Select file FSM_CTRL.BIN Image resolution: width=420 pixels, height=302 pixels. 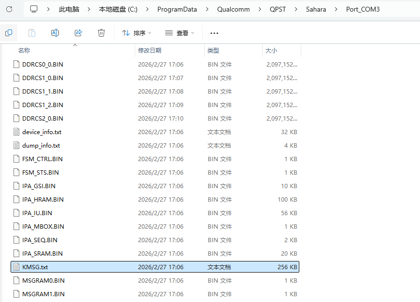click(x=155, y=159)
